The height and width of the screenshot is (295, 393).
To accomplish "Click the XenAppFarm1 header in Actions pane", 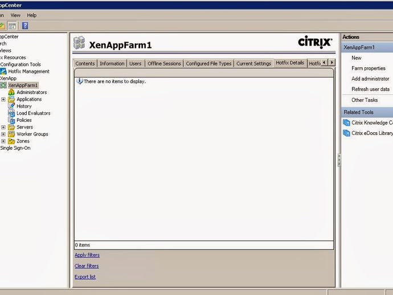I will tap(367, 47).
